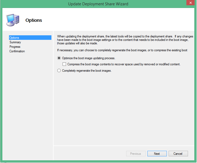
Task: Choose the Completely regenerate boot images radio button
Action: (x=59, y=71)
